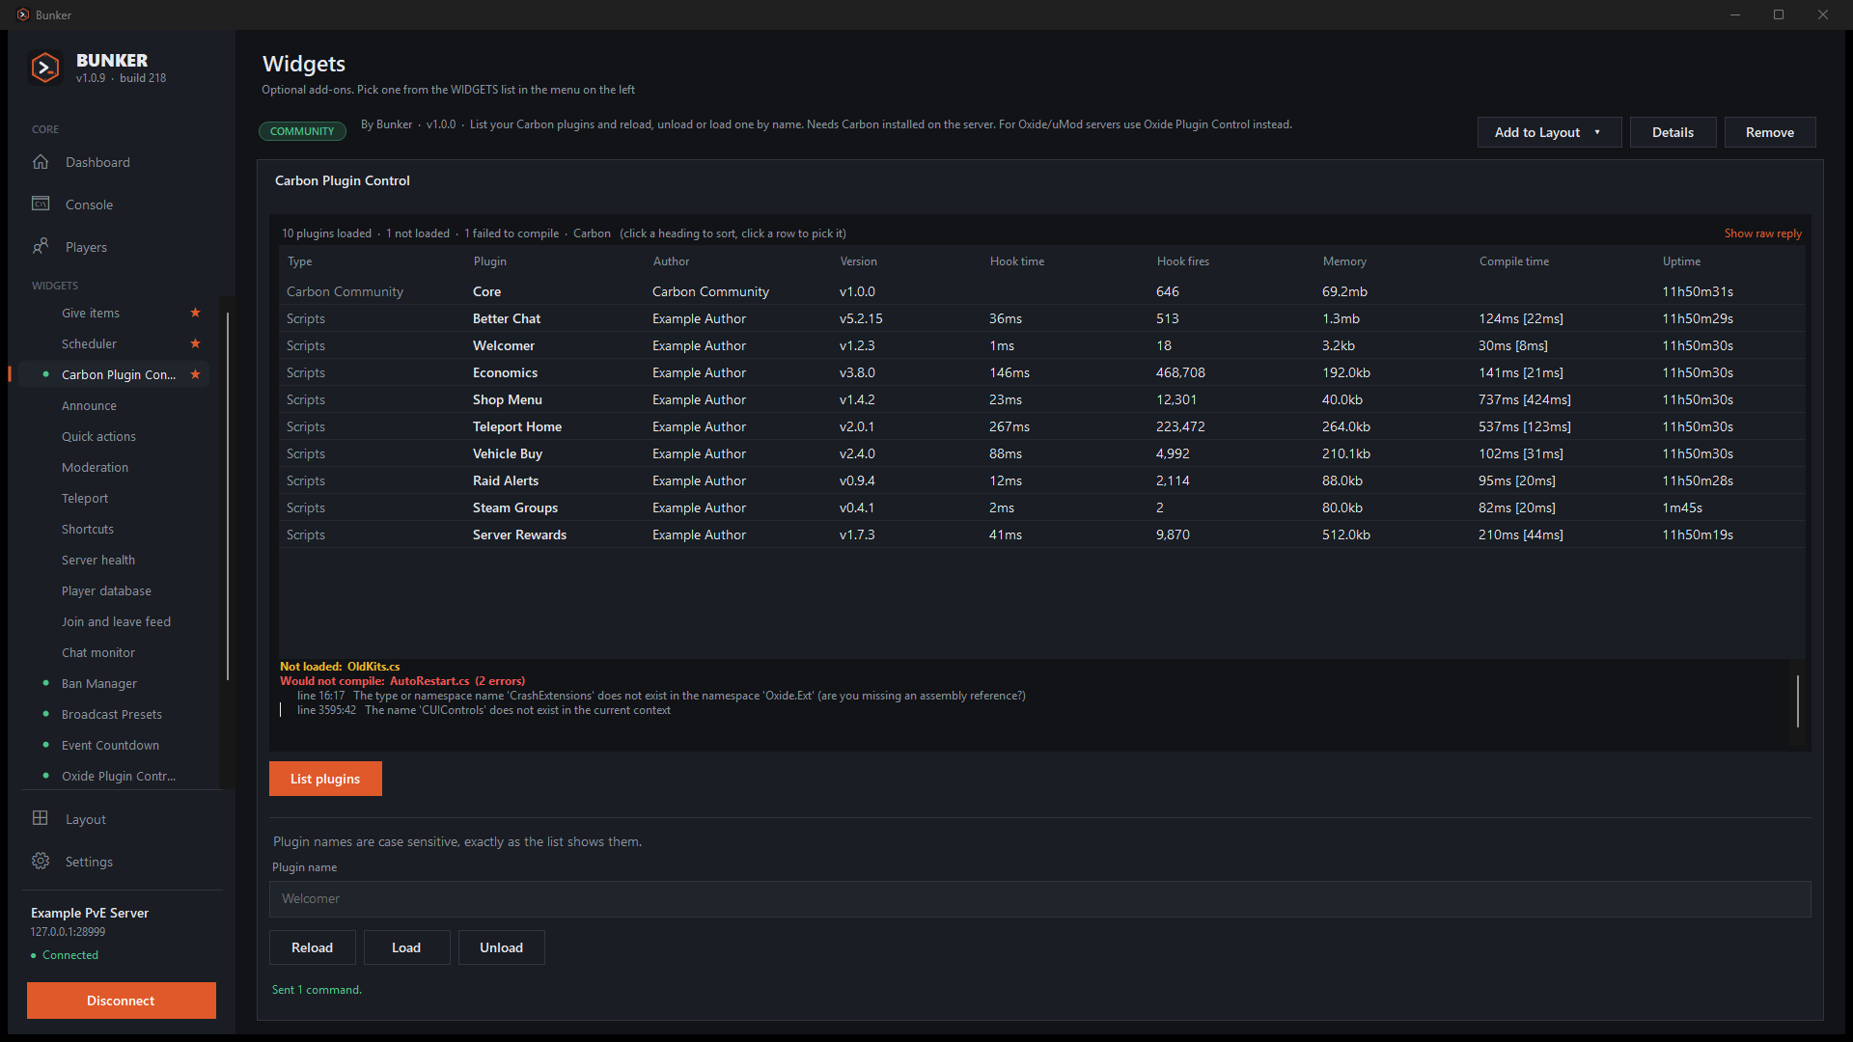Open Dashboard via its home icon
Image resolution: width=1853 pixels, height=1042 pixels.
point(41,162)
